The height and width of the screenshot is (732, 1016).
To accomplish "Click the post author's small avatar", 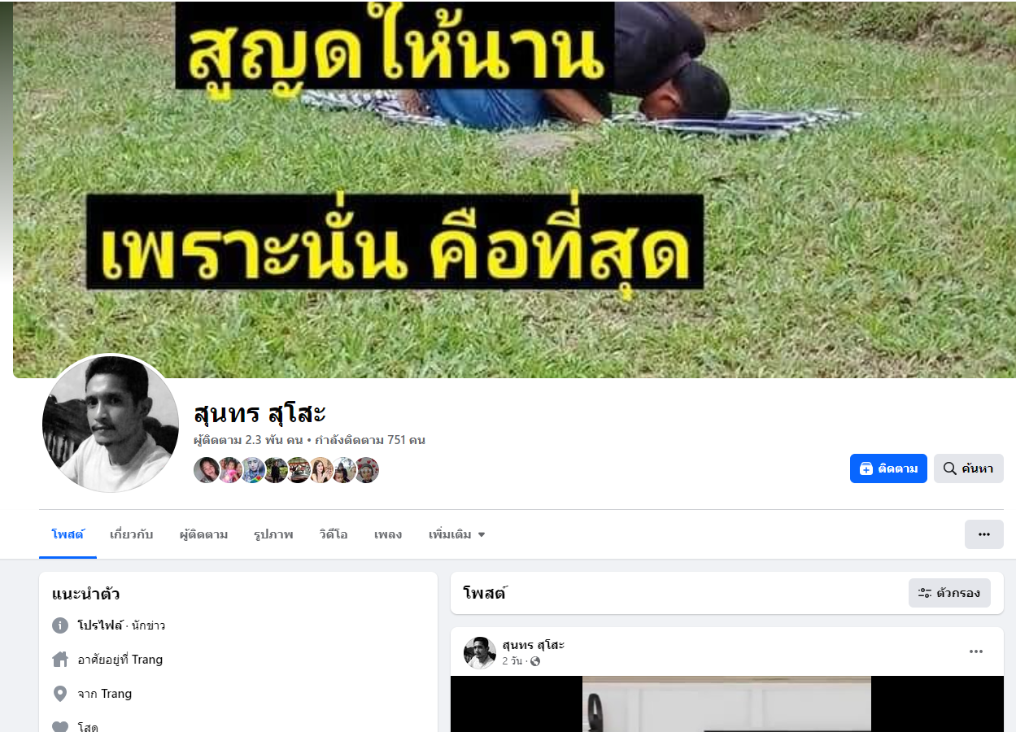I will click(480, 652).
